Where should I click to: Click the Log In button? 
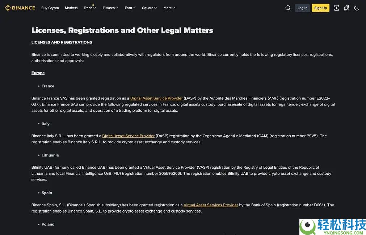click(x=302, y=8)
